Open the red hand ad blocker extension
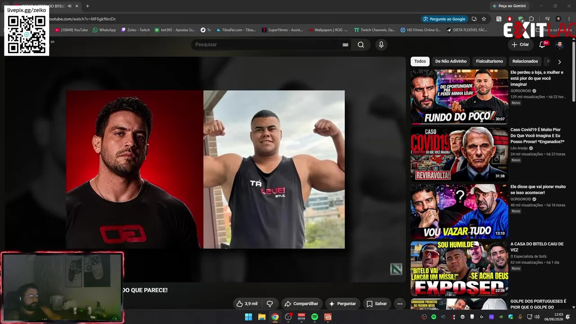The width and height of the screenshot is (576, 324). [x=509, y=19]
